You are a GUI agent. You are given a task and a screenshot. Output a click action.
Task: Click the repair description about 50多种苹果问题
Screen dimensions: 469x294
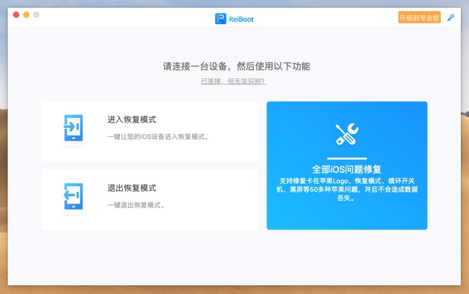coord(346,190)
